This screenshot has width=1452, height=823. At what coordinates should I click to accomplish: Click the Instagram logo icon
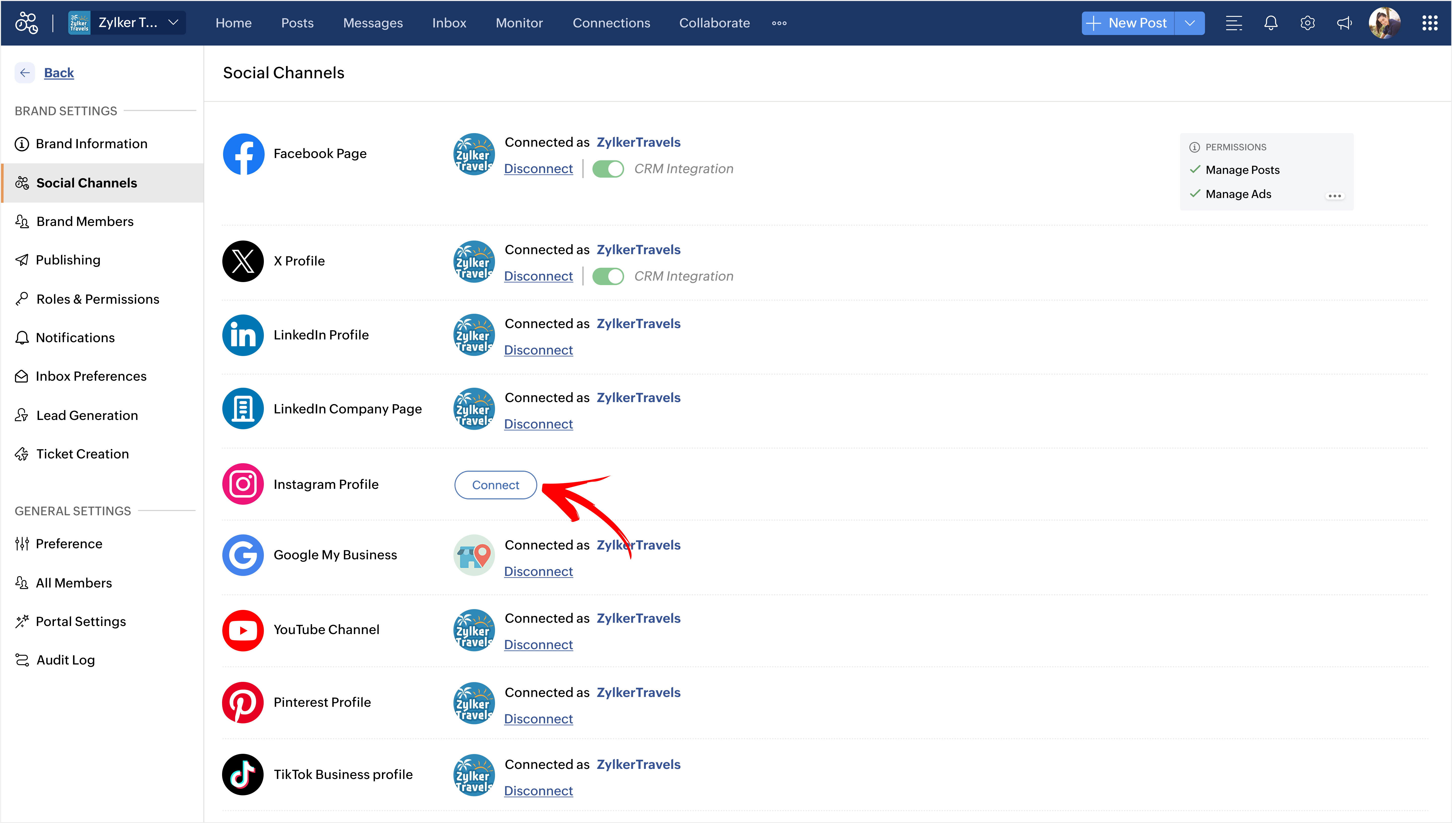coord(243,484)
